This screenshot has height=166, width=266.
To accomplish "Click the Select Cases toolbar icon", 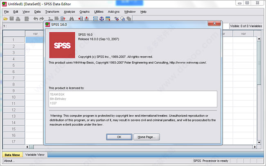I will [108, 19].
